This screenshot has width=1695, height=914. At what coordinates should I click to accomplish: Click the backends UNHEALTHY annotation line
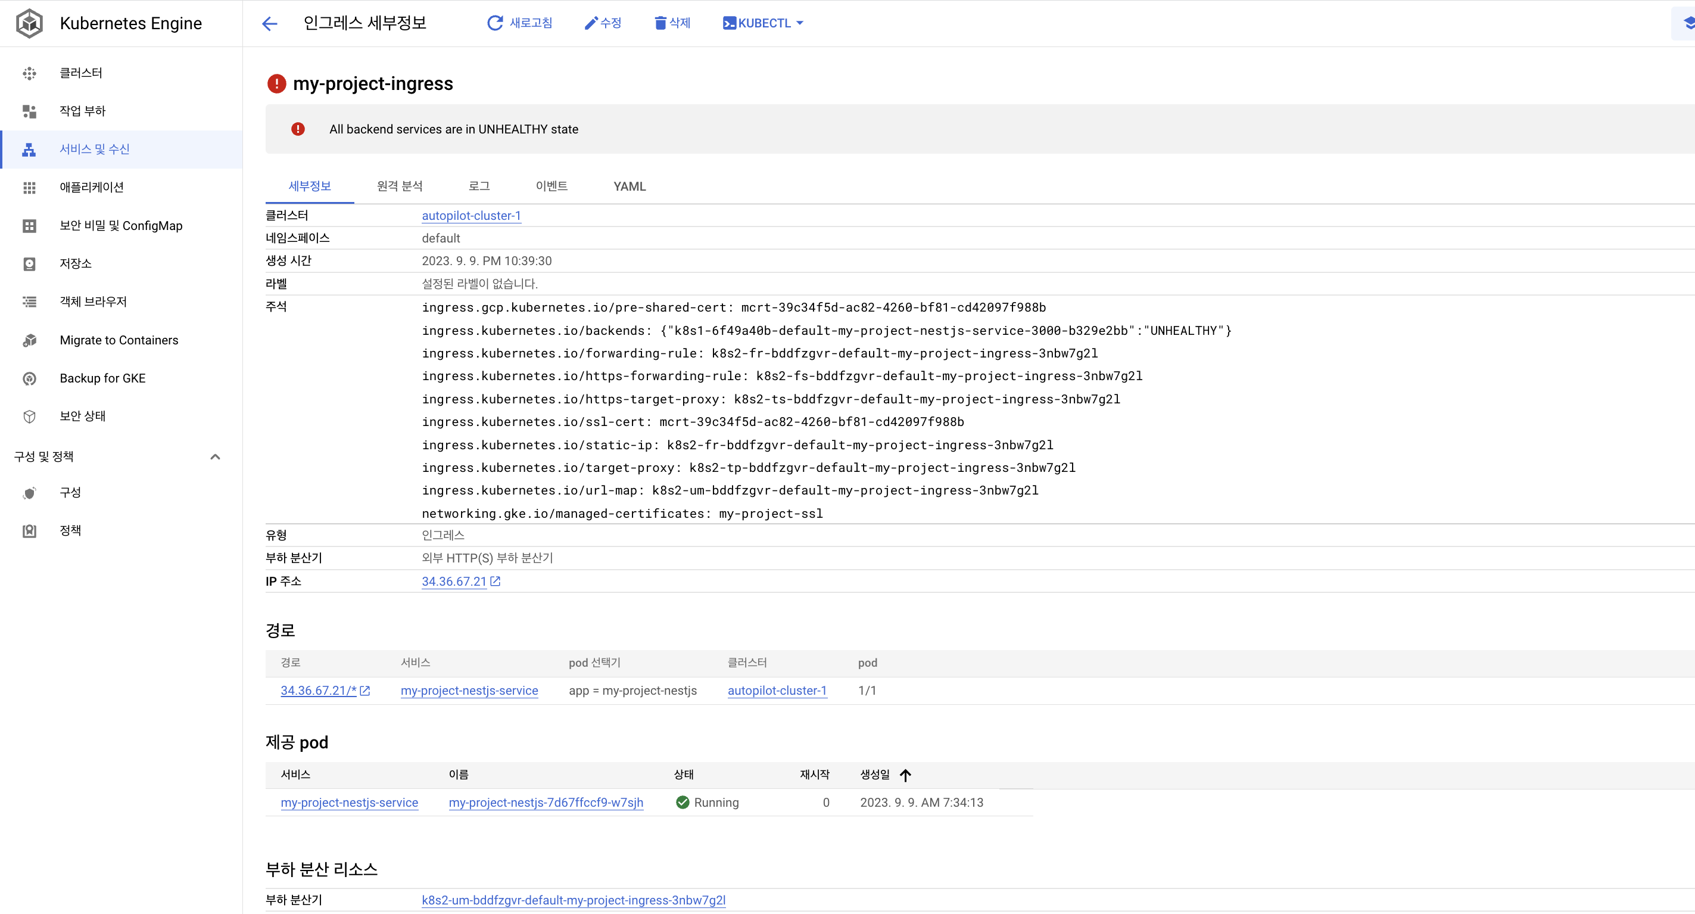[x=827, y=331]
